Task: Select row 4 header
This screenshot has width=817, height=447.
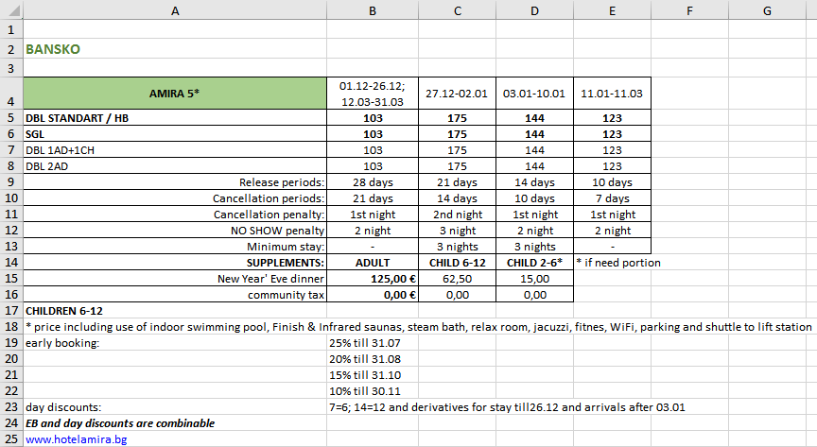Action: click(11, 94)
